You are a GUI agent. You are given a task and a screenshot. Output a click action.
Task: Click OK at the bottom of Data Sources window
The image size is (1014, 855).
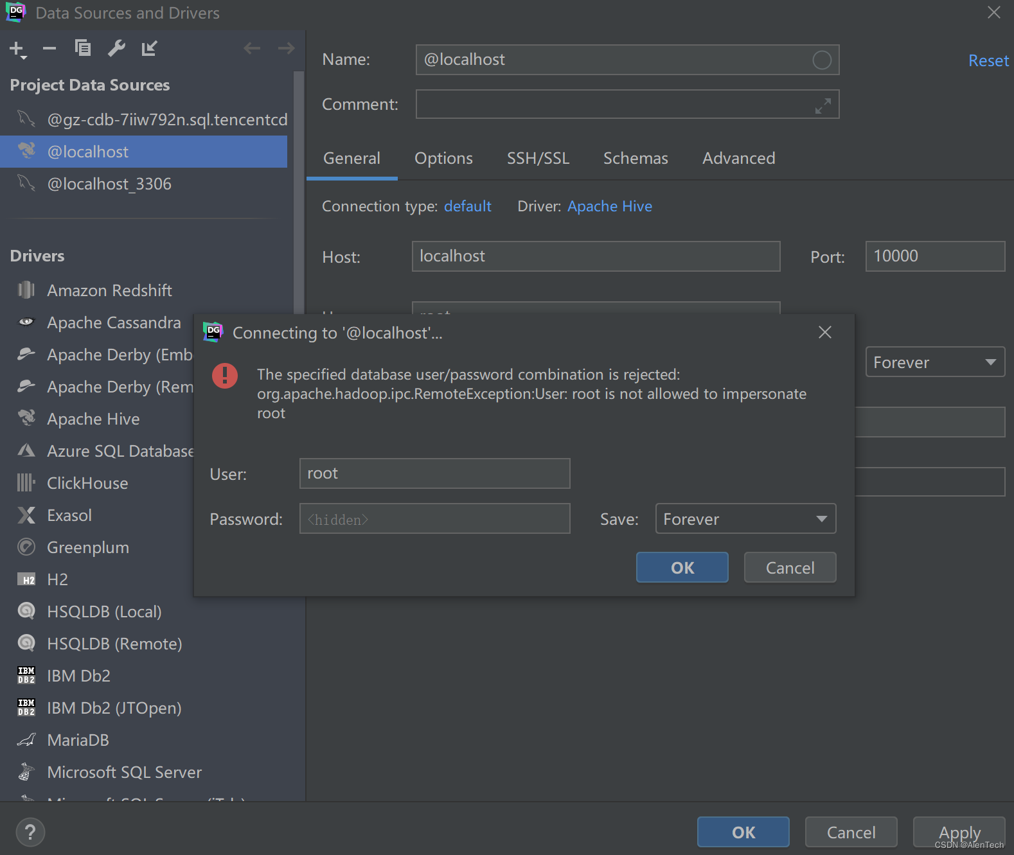coord(743,833)
